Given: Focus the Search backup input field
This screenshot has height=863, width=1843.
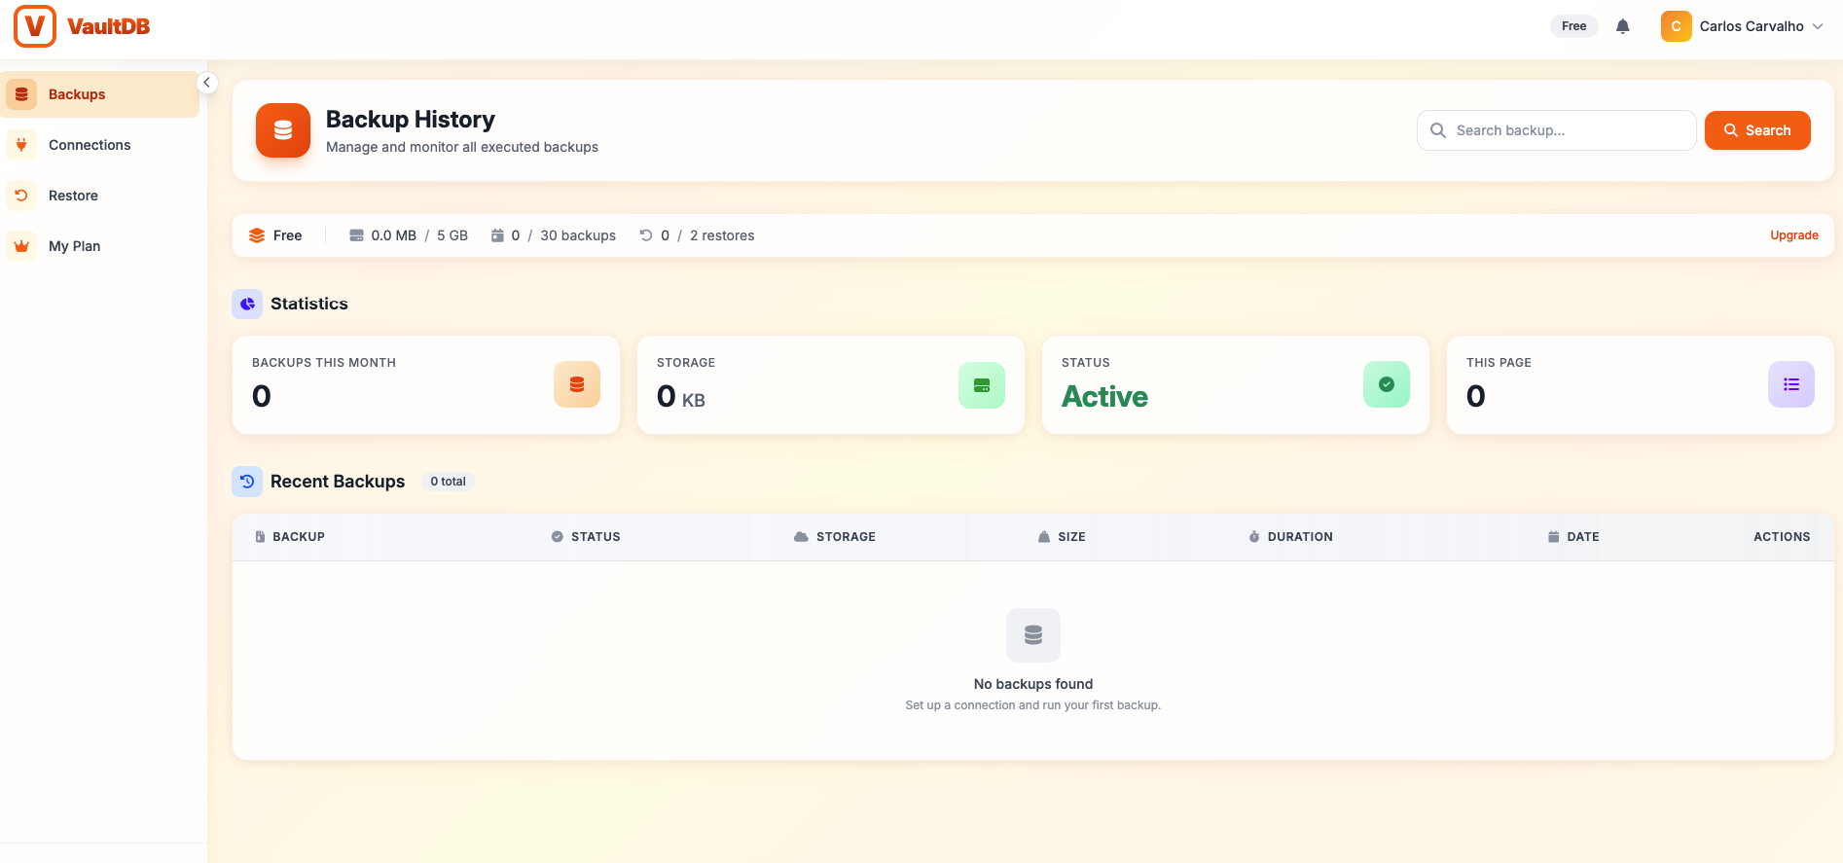Looking at the screenshot, I should pyautogui.click(x=1557, y=130).
